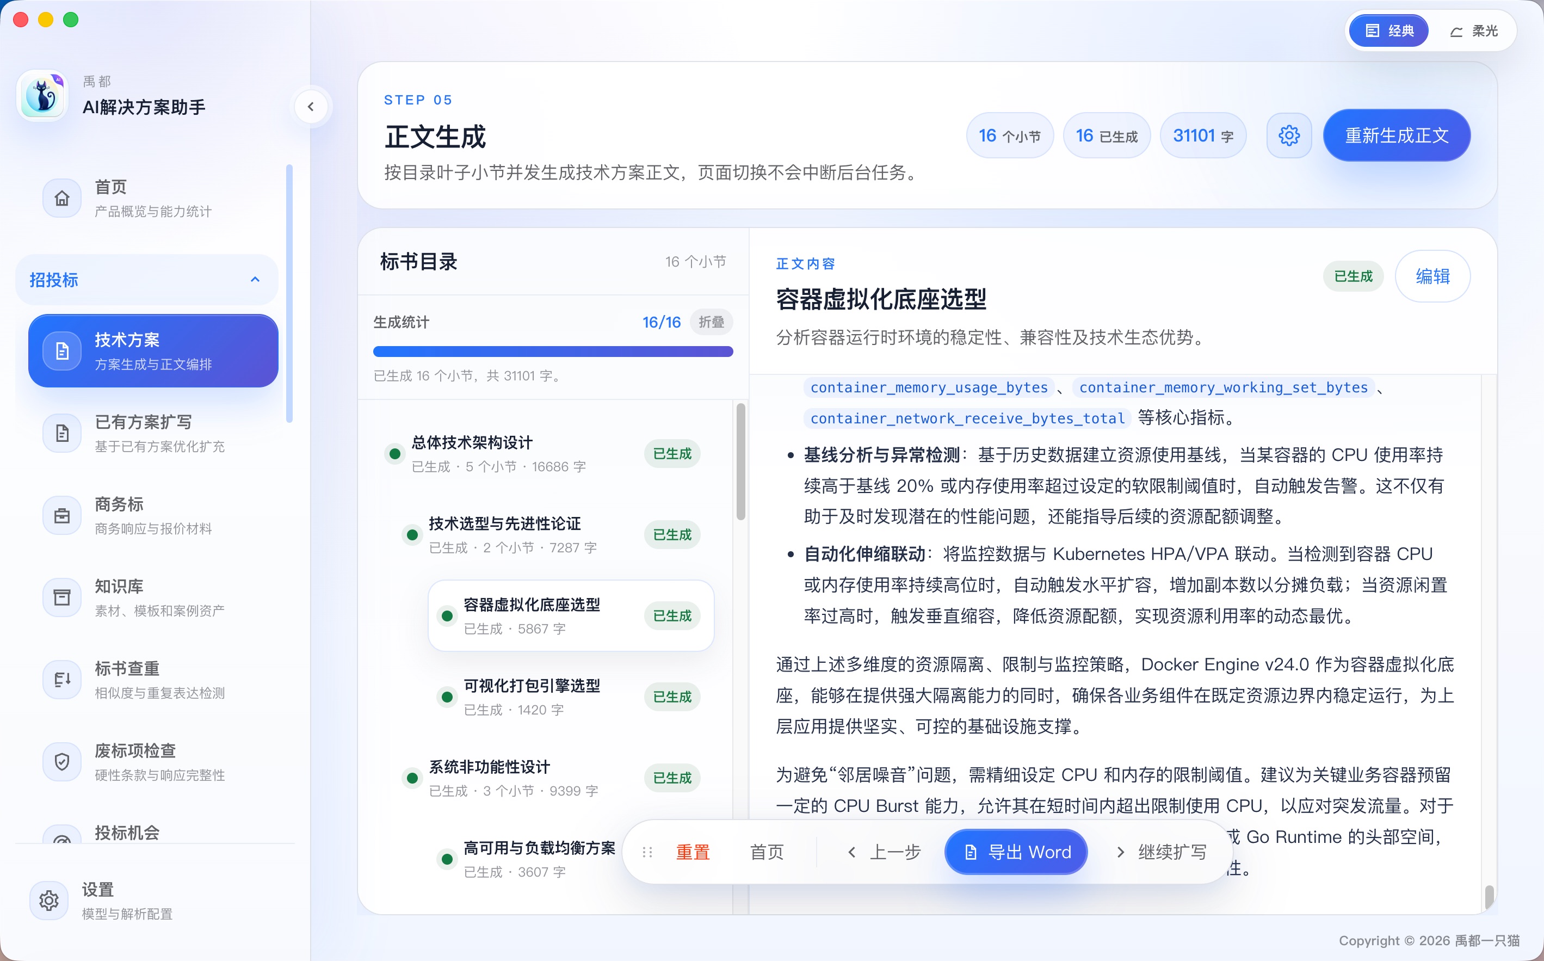Click the 31101 字 word count badge
Screen dimensions: 1544x961
(1203, 135)
